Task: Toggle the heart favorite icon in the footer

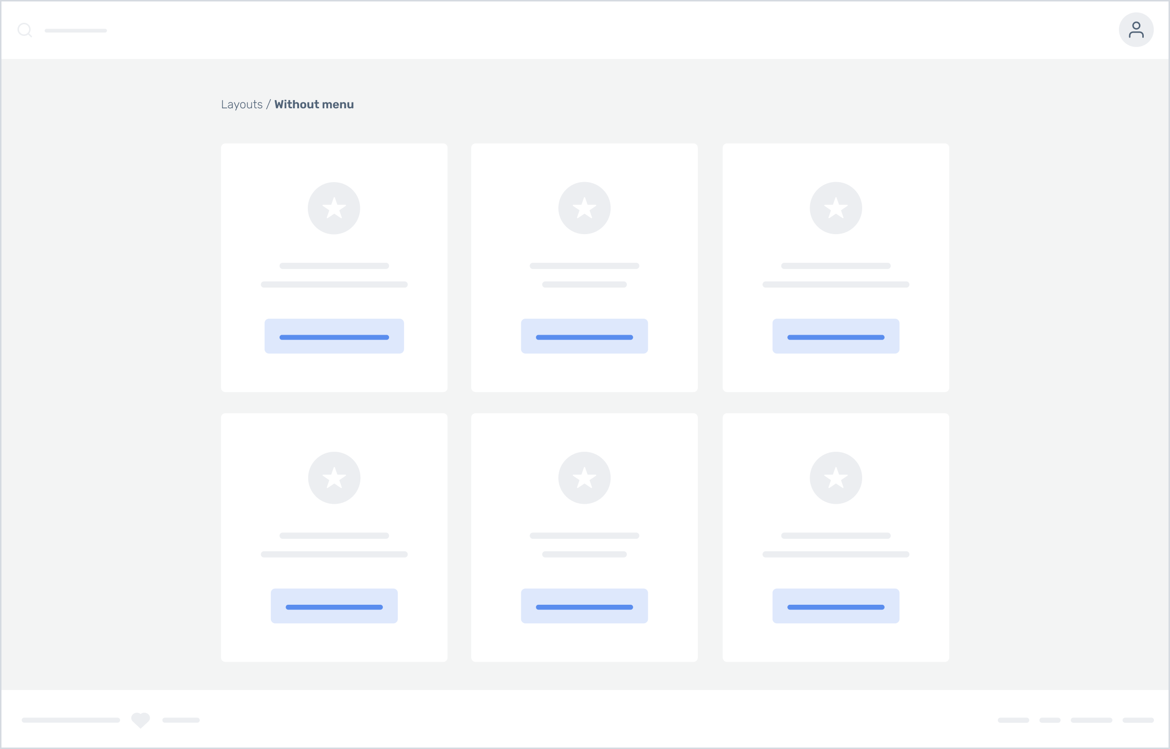Action: (x=140, y=720)
